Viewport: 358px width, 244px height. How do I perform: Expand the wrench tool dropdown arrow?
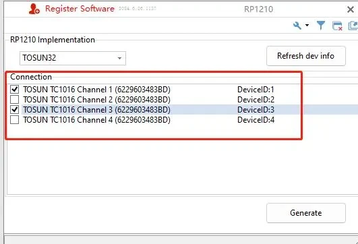pyautogui.click(x=307, y=25)
